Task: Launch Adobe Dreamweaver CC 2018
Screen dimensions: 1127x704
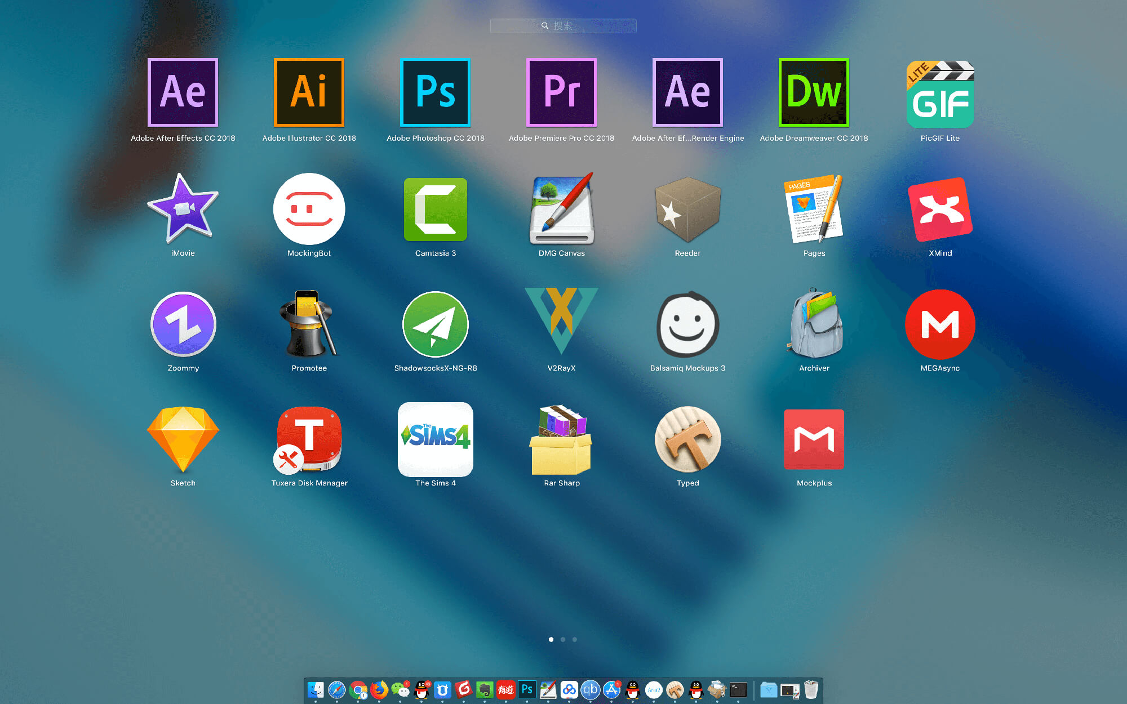Action: (814, 93)
